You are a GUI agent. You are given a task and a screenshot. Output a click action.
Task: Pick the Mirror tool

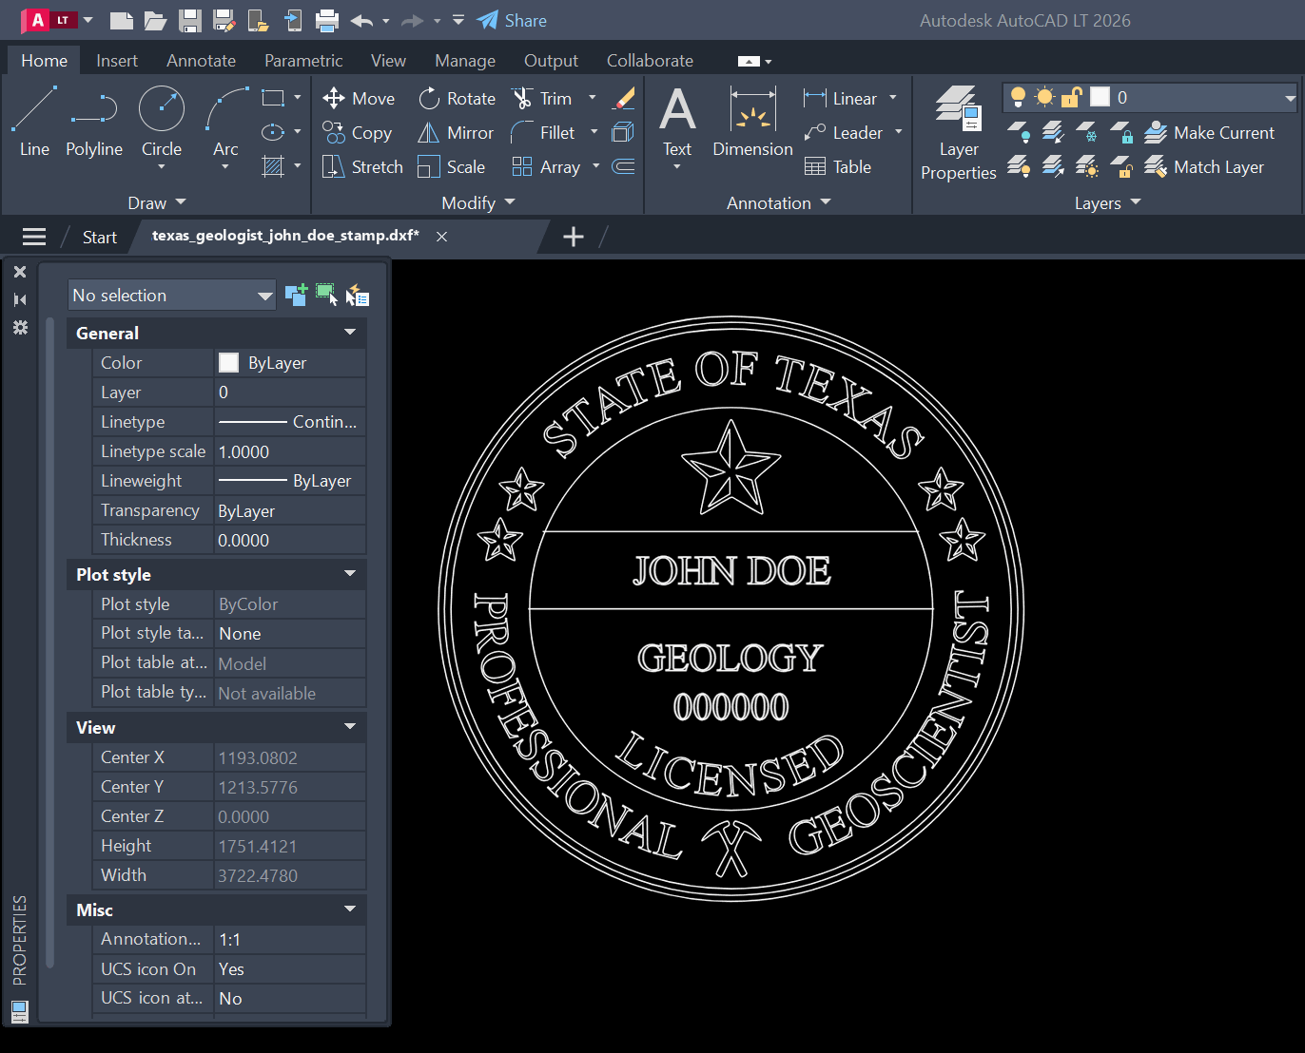coord(457,132)
